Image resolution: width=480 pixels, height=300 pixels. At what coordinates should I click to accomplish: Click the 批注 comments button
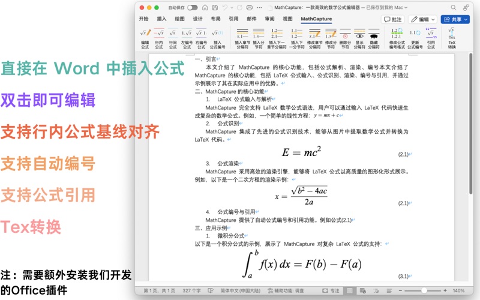(x=393, y=19)
